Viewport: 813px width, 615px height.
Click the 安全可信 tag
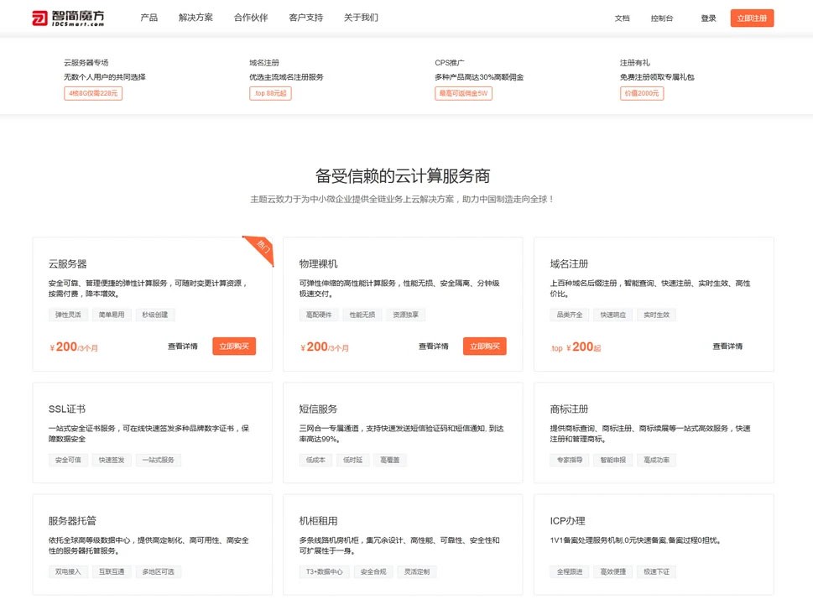pos(68,460)
